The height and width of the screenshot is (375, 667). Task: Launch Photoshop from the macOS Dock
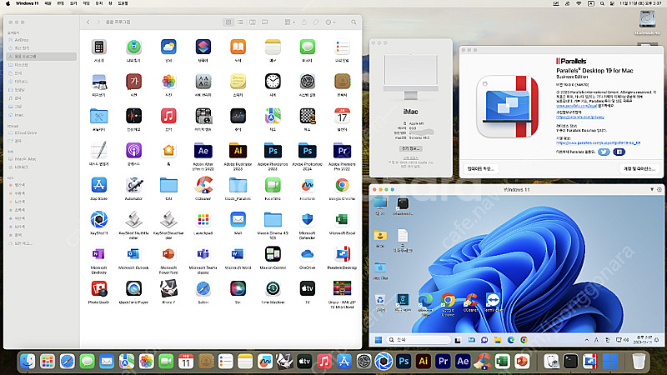click(x=404, y=362)
